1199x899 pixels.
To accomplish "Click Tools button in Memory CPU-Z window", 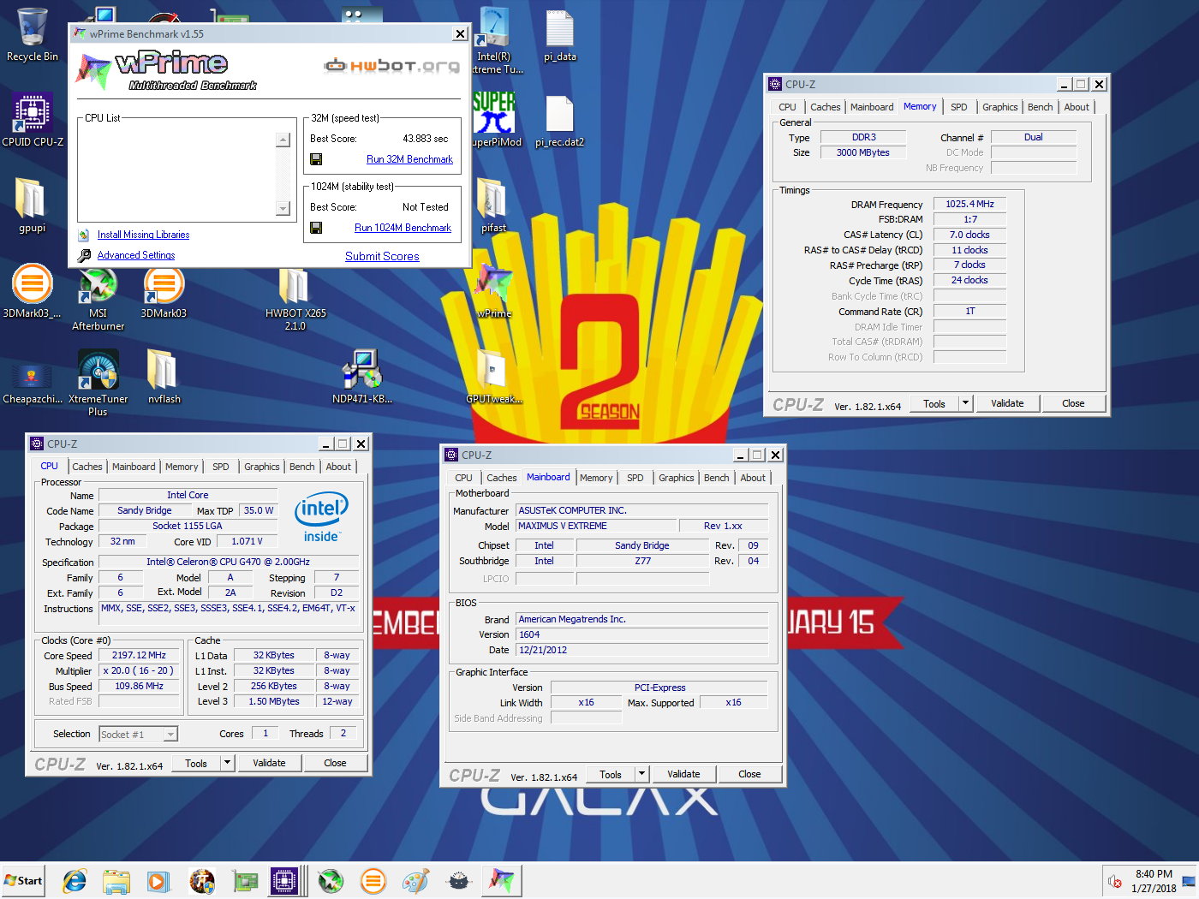I will [x=934, y=403].
